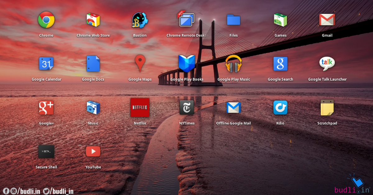This screenshot has height=195, width=373.
Task: Open Gmail
Action: [327, 19]
